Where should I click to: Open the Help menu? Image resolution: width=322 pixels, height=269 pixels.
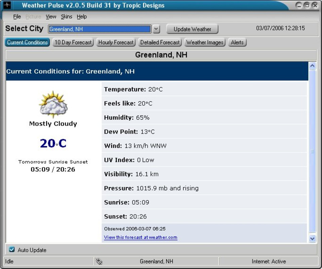coord(82,16)
